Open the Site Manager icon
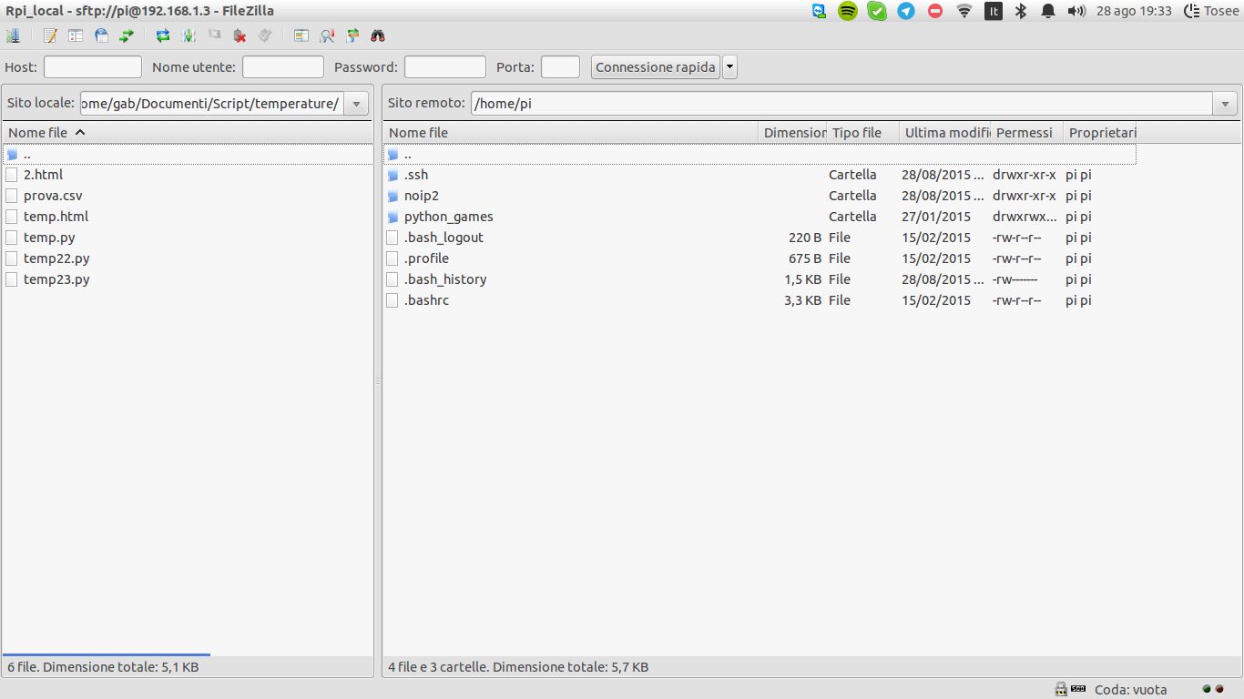This screenshot has height=699, width=1244. (13, 35)
